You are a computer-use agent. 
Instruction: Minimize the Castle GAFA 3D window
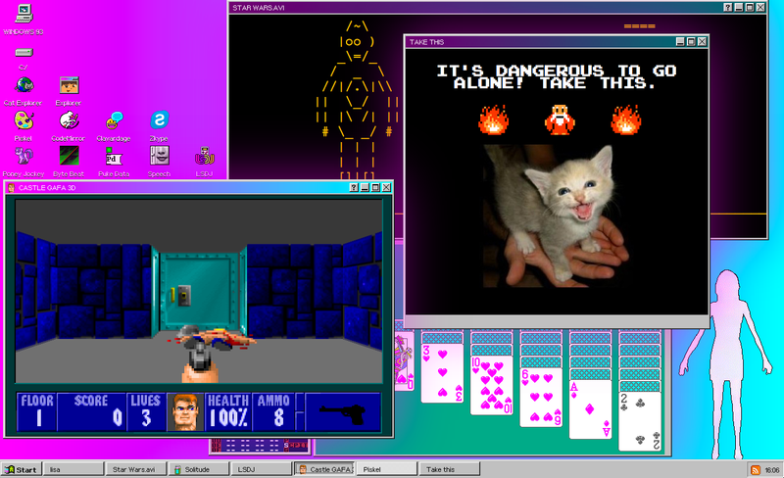[365, 187]
